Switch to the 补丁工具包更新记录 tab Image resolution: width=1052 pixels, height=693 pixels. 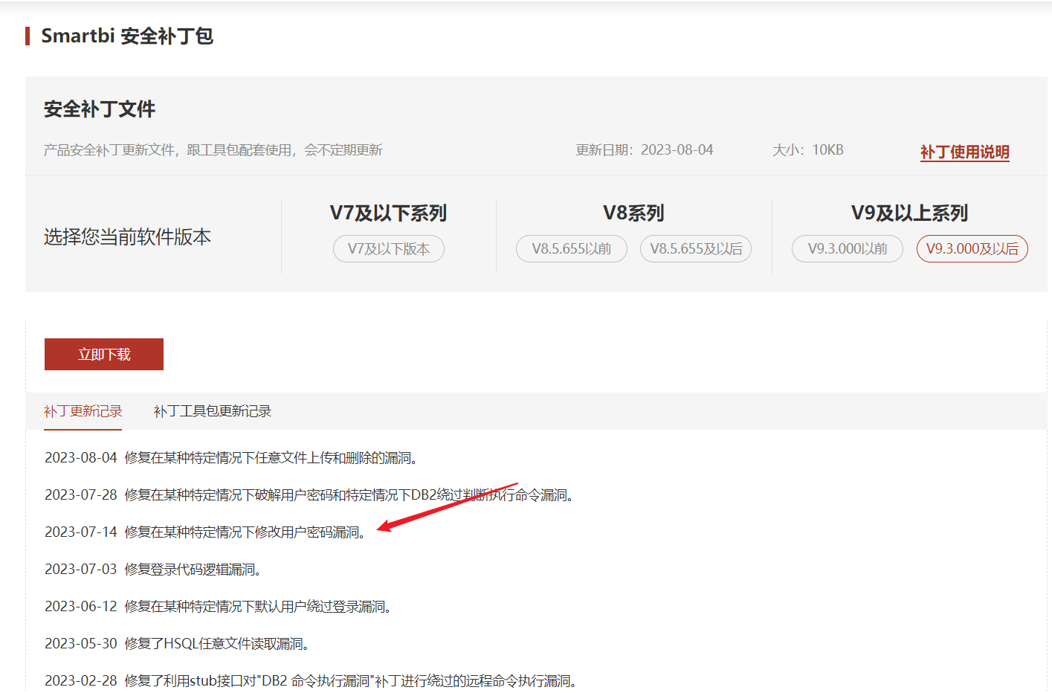[x=213, y=411]
